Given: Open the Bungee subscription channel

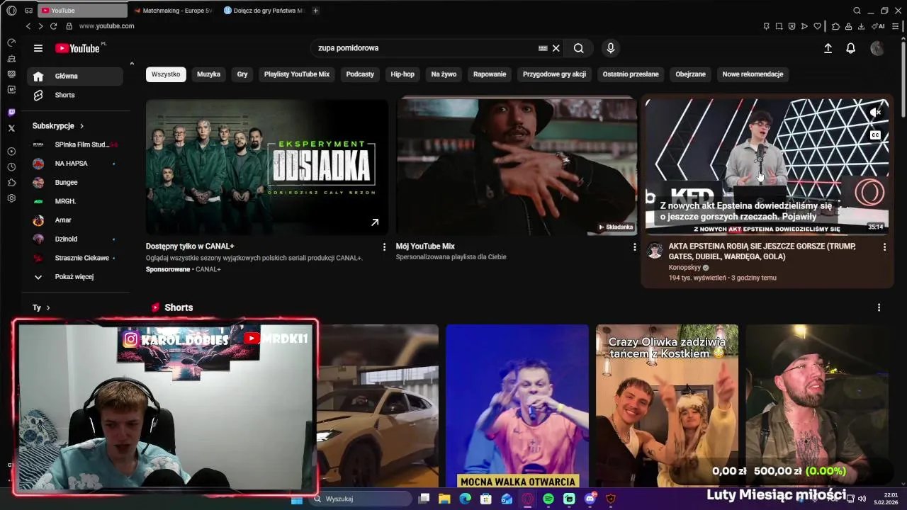Looking at the screenshot, I should 74,183.
